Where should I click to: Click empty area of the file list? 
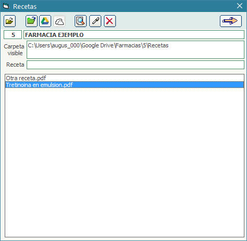(124, 161)
